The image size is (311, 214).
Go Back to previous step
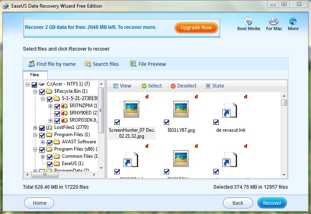pyautogui.click(x=237, y=203)
